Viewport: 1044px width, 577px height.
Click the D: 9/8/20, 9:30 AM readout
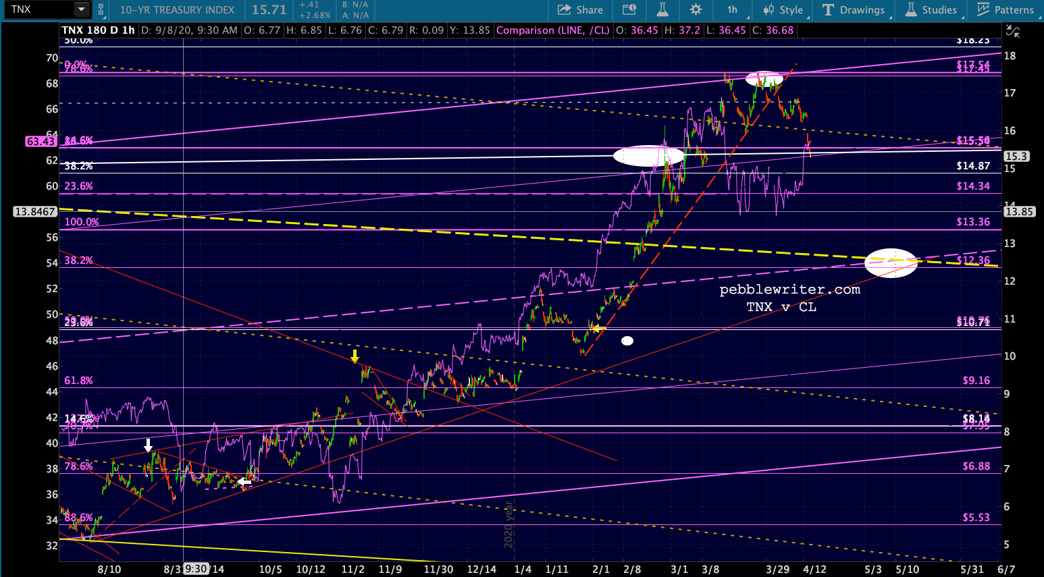click(190, 30)
